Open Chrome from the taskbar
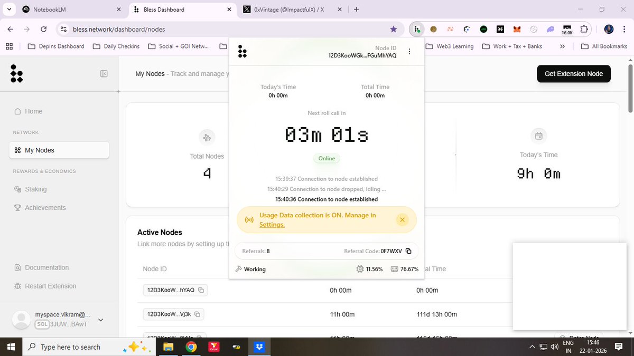The height and width of the screenshot is (356, 634). coord(191,347)
